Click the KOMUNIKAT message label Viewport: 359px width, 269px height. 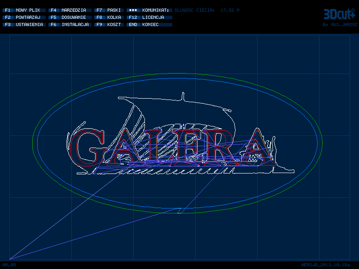[x=149, y=10]
